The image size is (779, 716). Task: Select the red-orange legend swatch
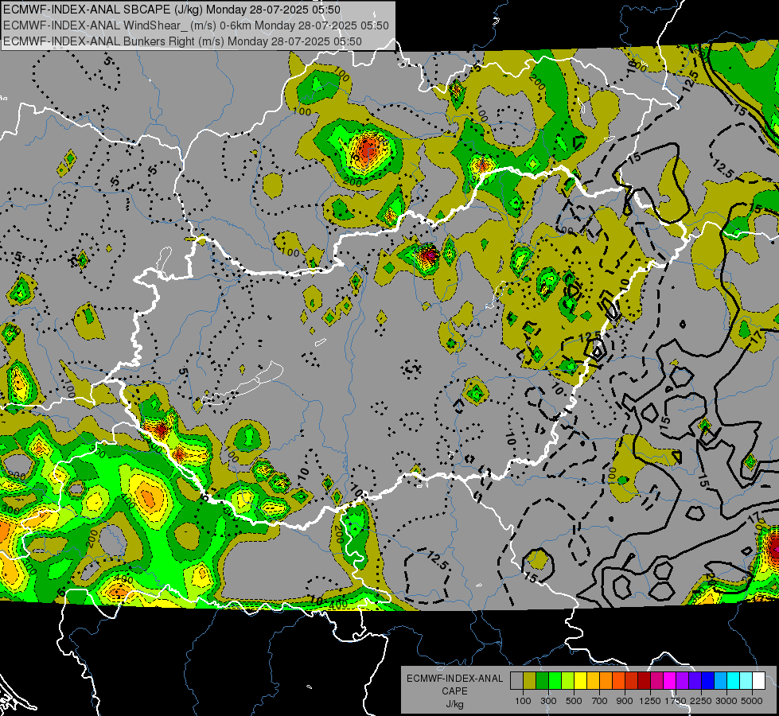click(x=618, y=681)
